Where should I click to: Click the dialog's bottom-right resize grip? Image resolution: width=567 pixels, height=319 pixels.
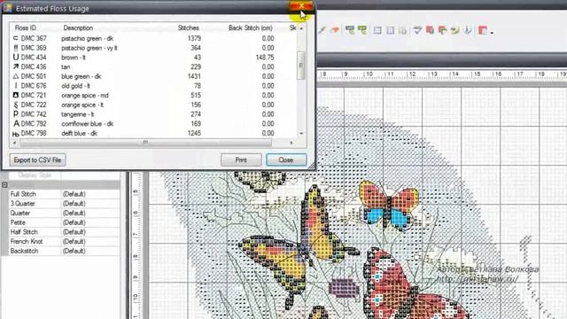click(311, 166)
